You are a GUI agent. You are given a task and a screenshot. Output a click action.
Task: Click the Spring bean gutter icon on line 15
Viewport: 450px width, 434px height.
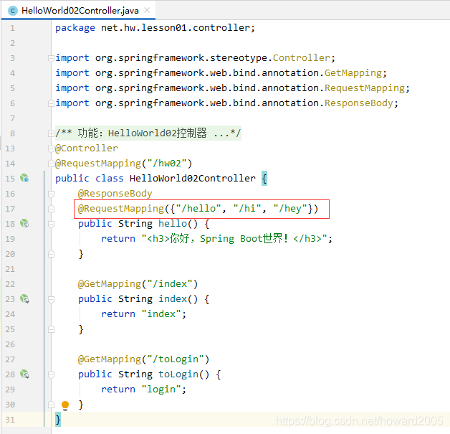(24, 179)
